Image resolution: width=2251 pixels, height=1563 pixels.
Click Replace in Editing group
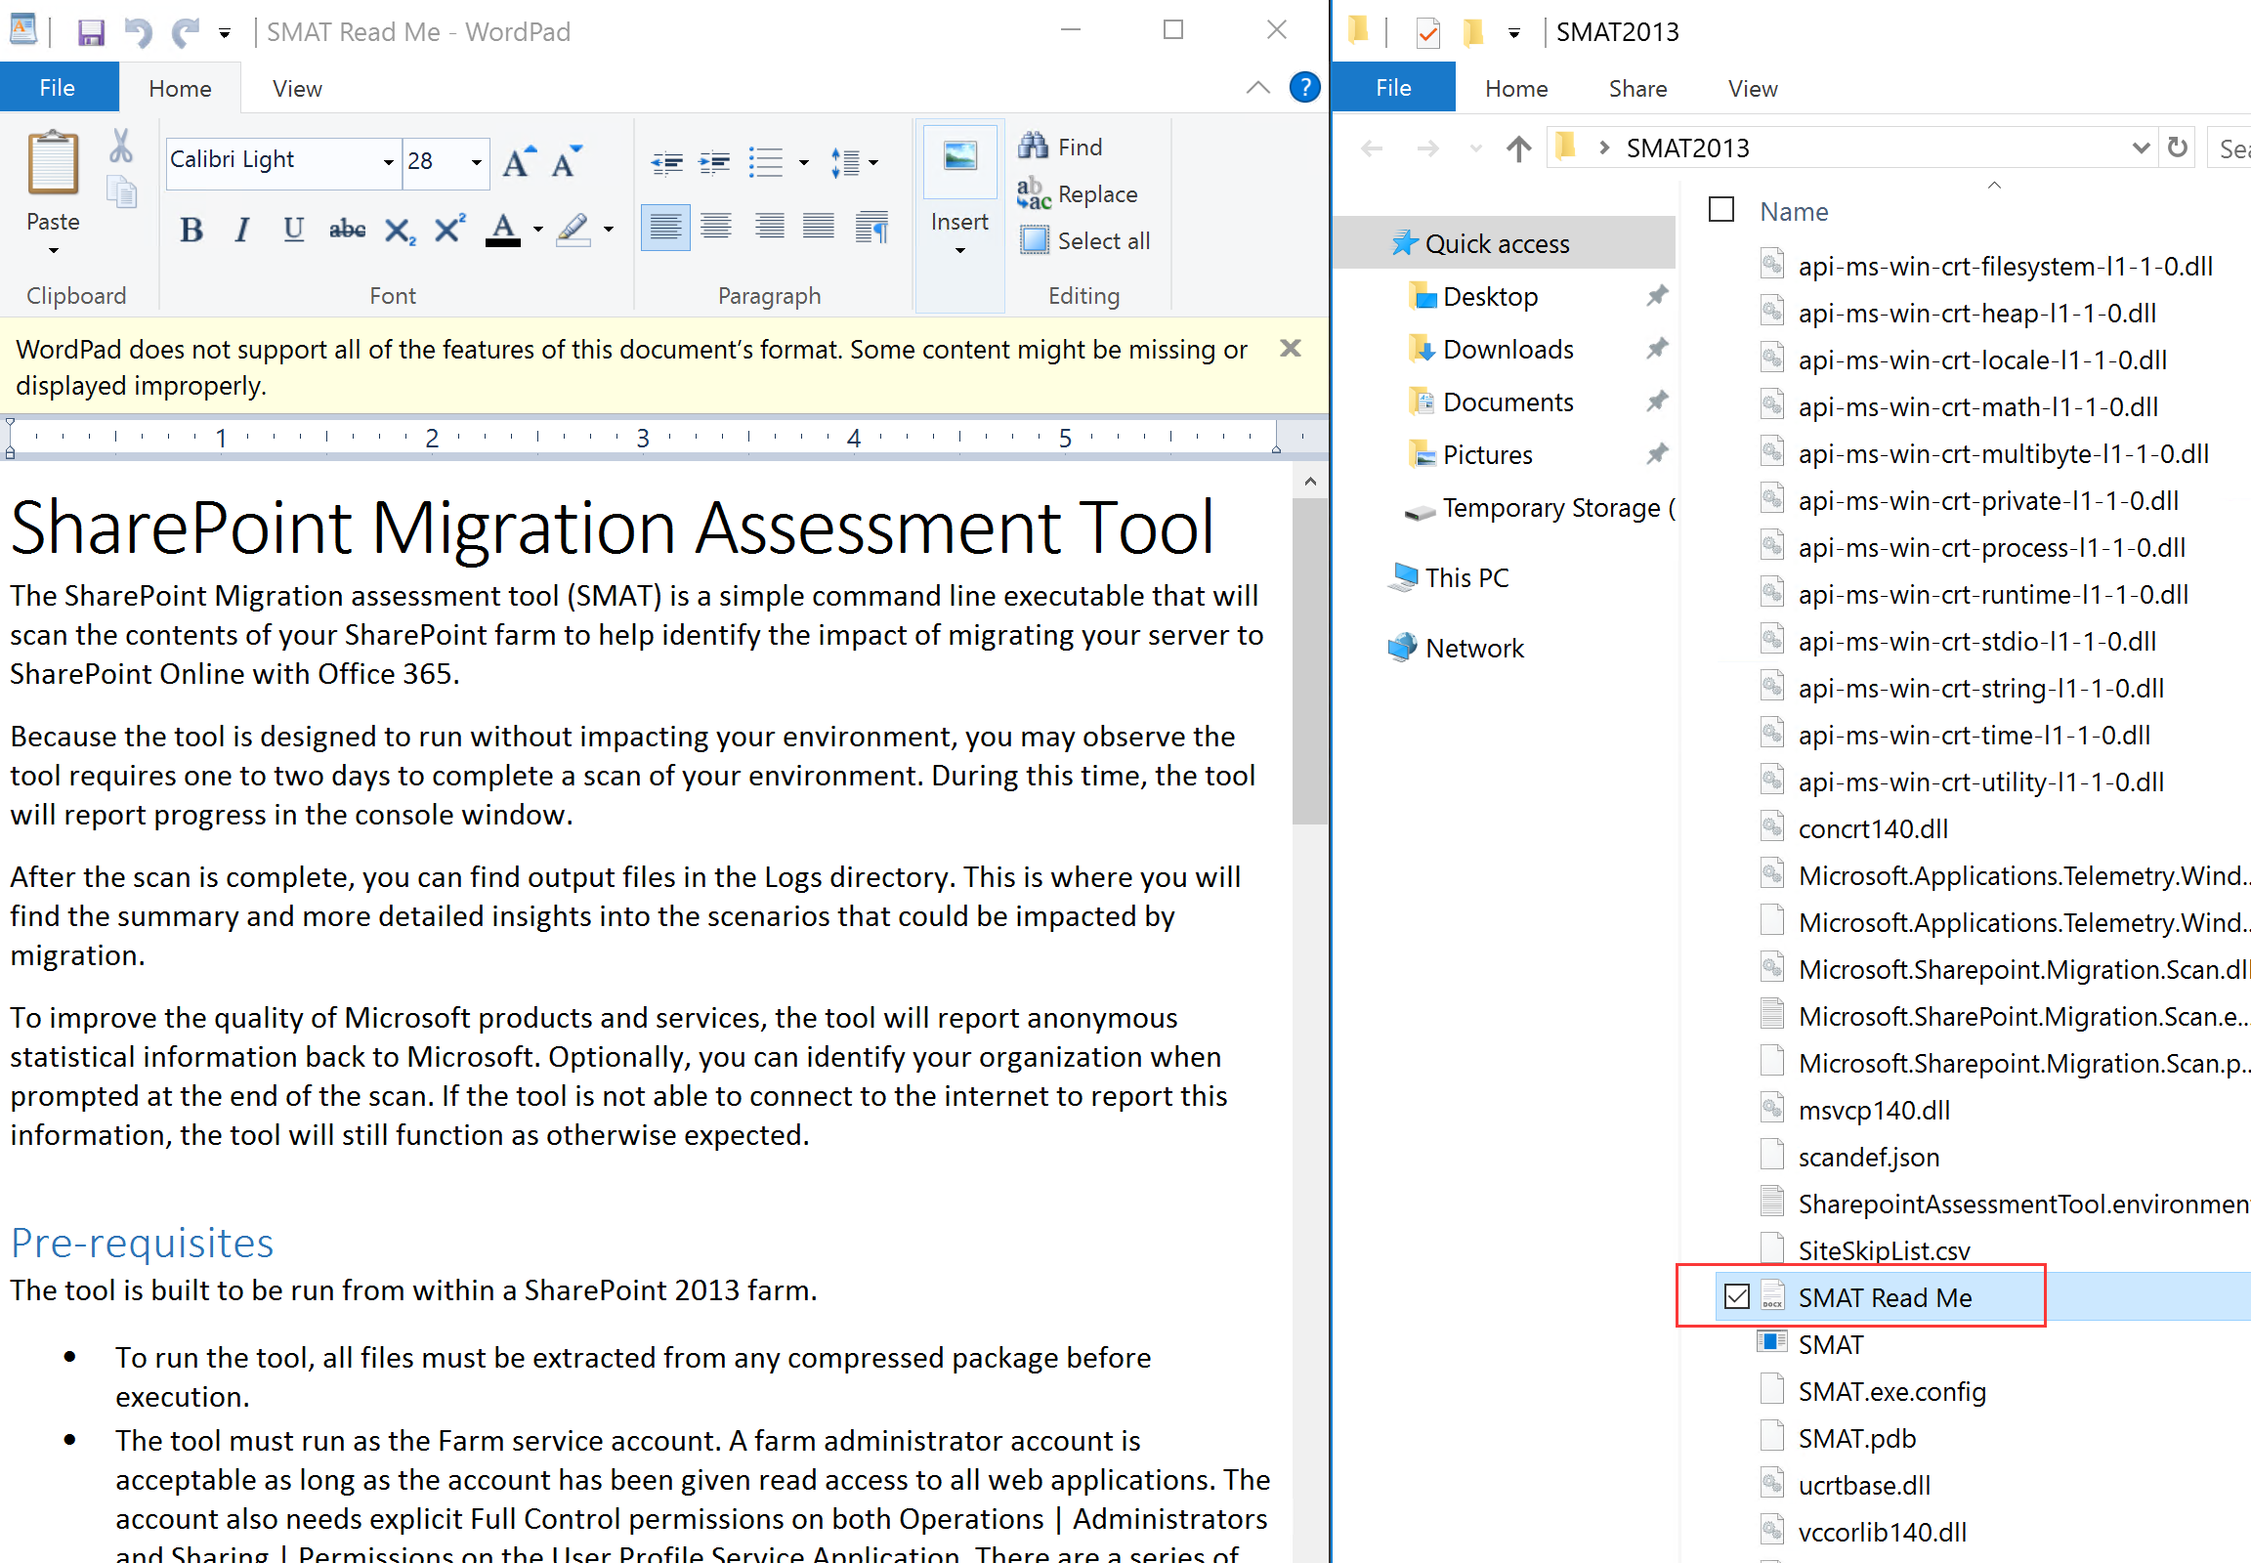[1078, 193]
